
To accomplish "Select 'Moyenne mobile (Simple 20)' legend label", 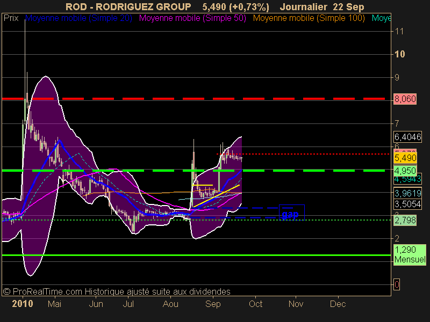I will [78, 18].
